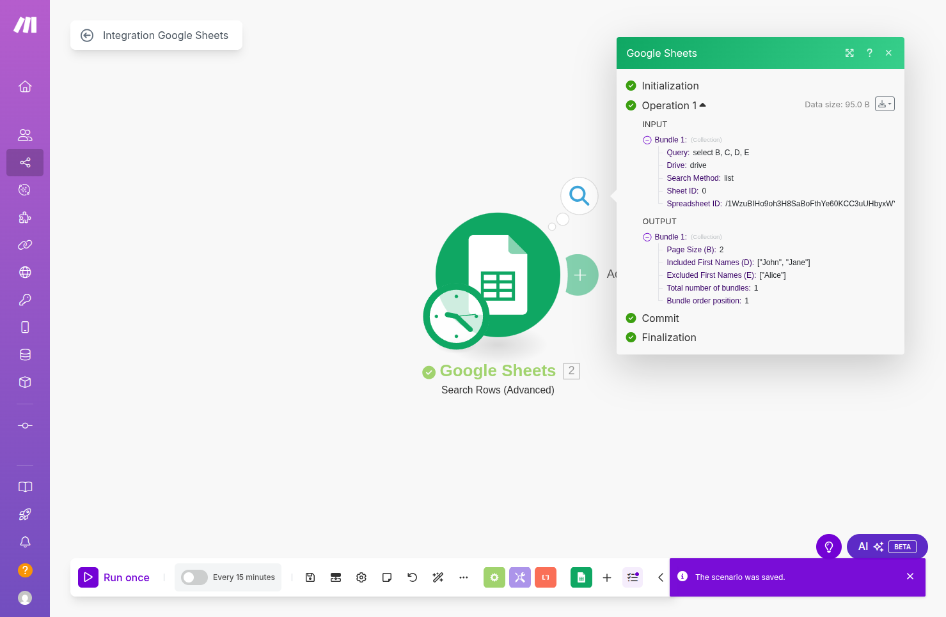Click the Initialization step
The image size is (946, 617).
coord(670,86)
